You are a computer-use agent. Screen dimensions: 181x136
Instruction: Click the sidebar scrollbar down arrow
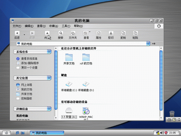point(56,118)
